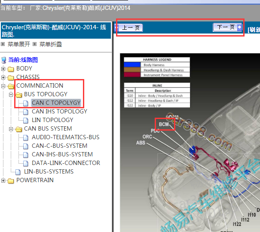Click the BCM label in diagram
Screen dimensions: 260x232
(x=164, y=124)
